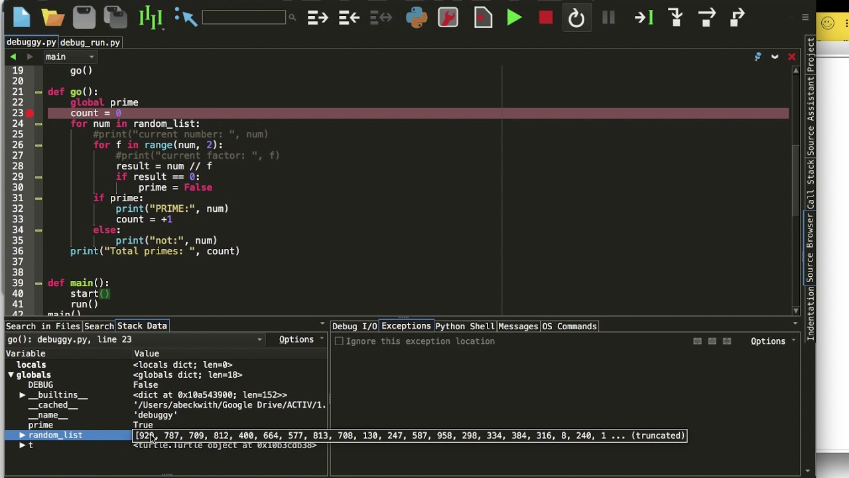Click the toolbar search input field
This screenshot has width=849, height=478.
pos(243,17)
